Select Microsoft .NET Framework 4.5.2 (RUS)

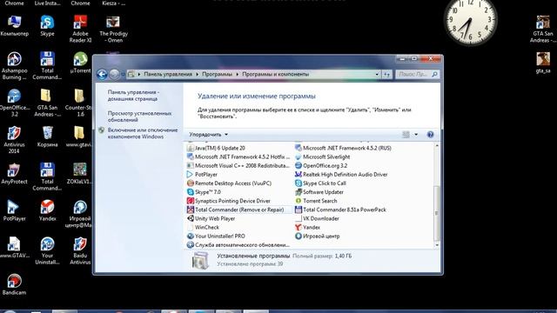[x=343, y=148]
